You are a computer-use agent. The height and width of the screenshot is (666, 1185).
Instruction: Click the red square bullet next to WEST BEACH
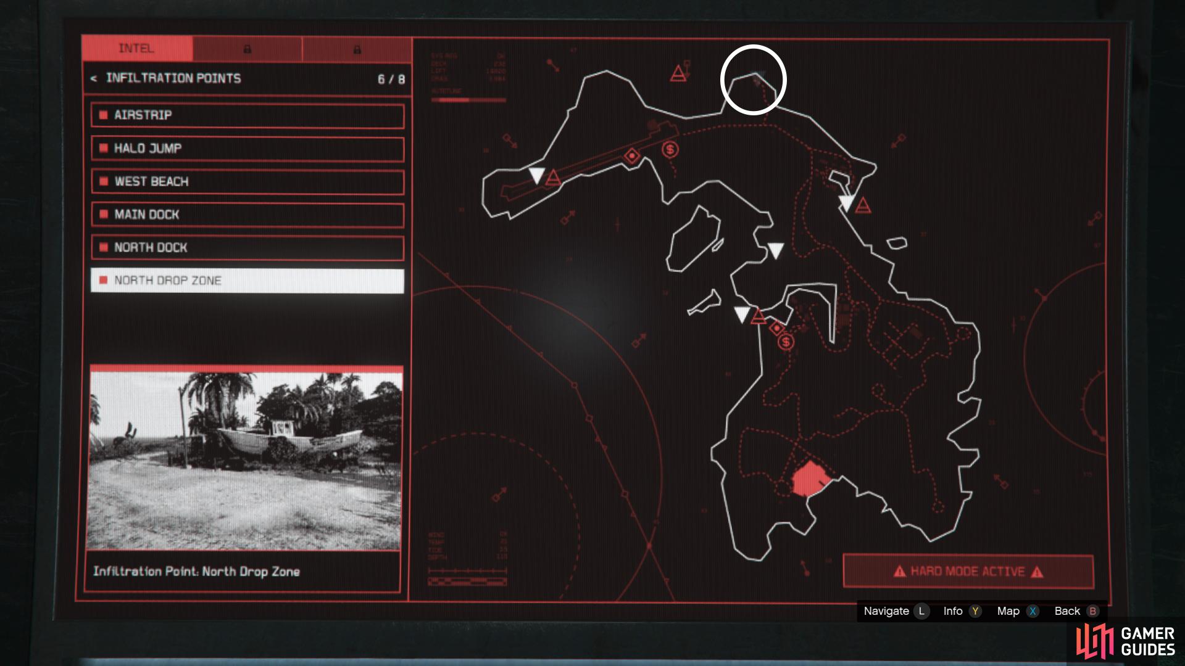pos(103,182)
